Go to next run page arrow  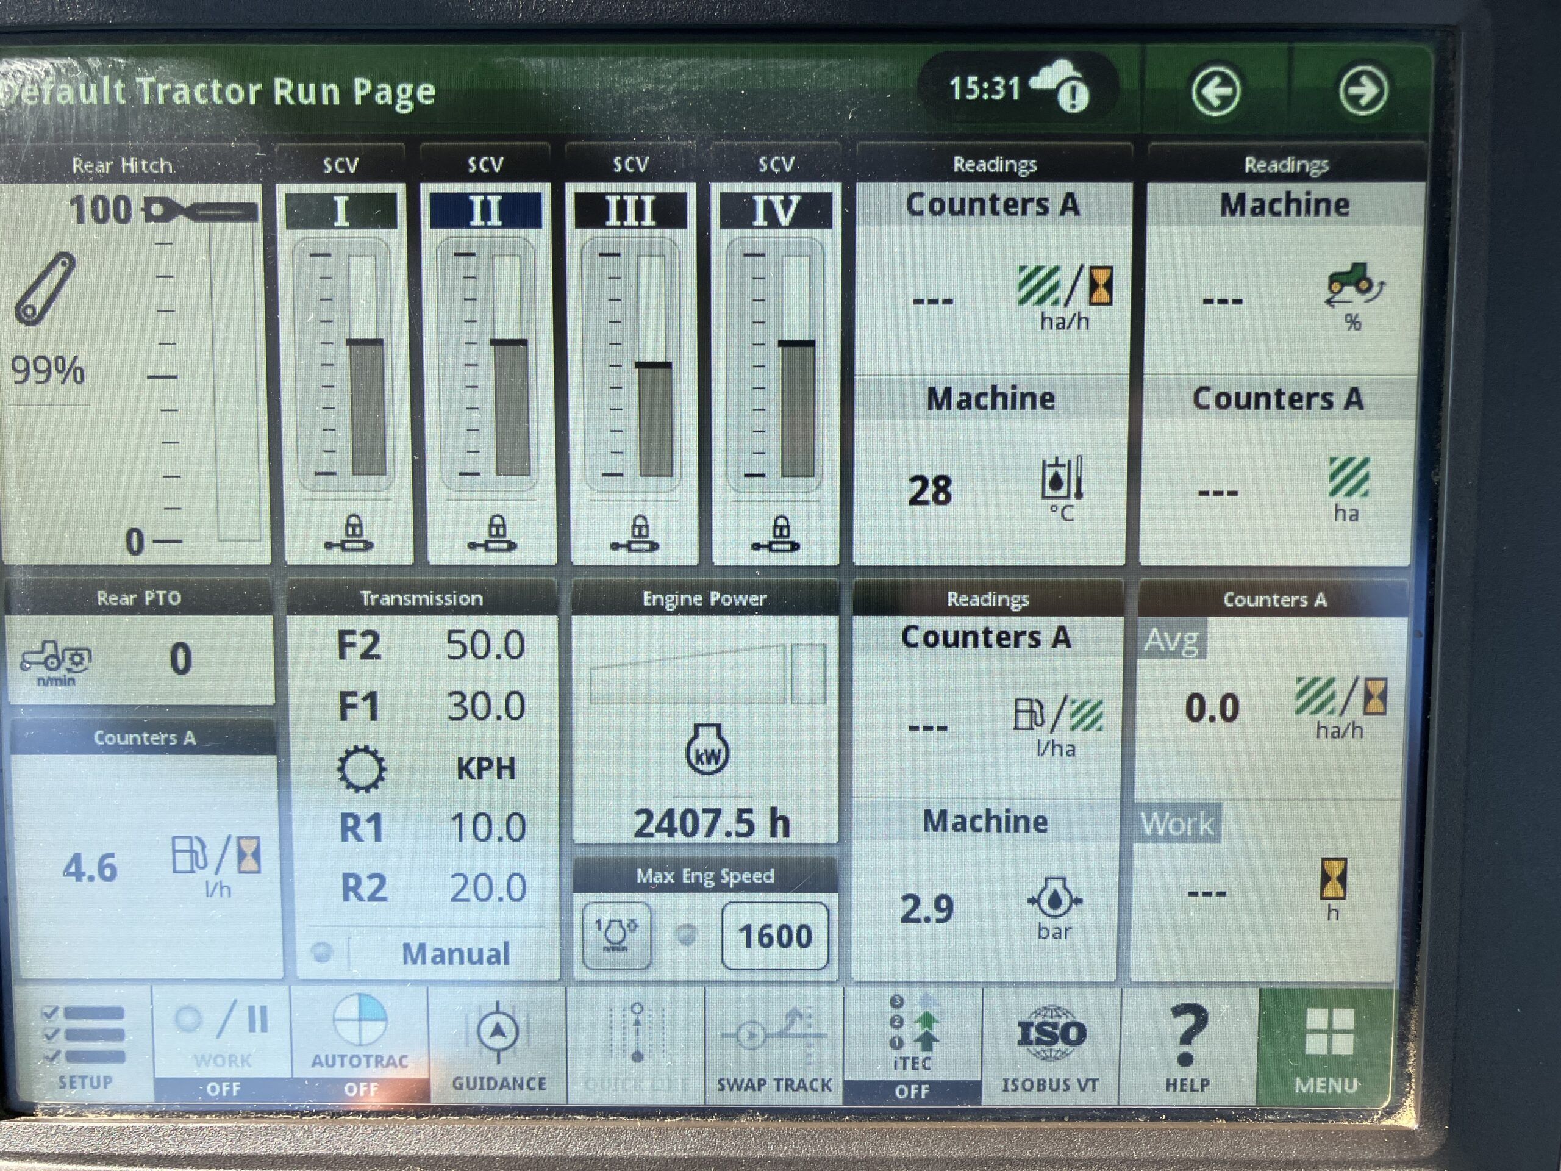(1362, 91)
